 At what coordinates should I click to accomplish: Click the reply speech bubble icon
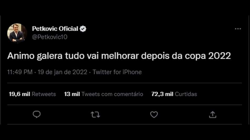point(37,114)
